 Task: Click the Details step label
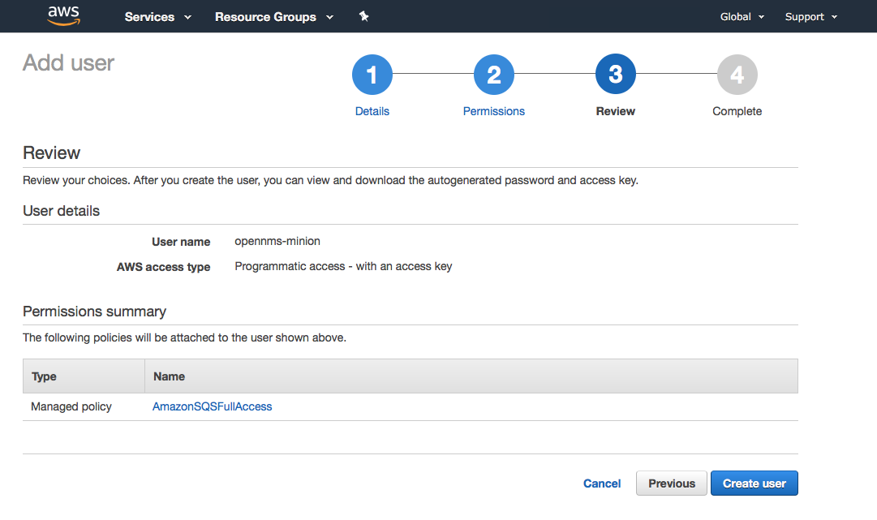(372, 111)
